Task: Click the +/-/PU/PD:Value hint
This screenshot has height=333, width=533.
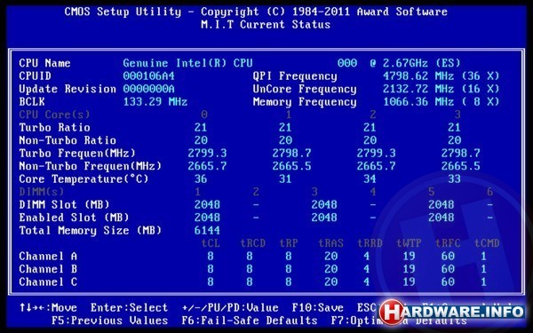Action: click(230, 308)
